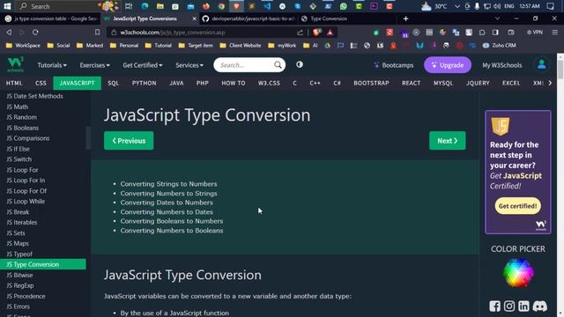Open Windows Start menu
This screenshot has width=564, height=317.
tap(7, 6)
